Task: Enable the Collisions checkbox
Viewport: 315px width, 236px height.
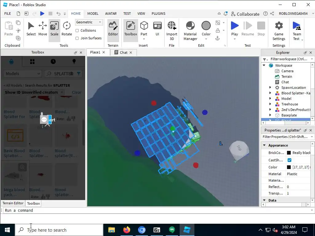Action: click(77, 30)
